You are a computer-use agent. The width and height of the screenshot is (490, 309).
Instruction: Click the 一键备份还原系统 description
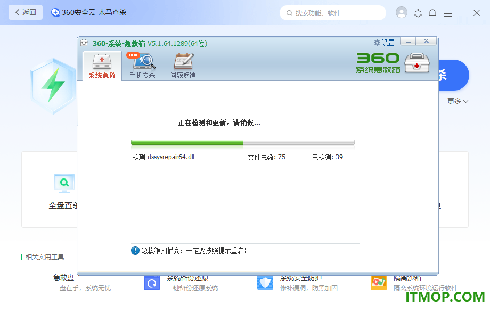tap(192, 288)
